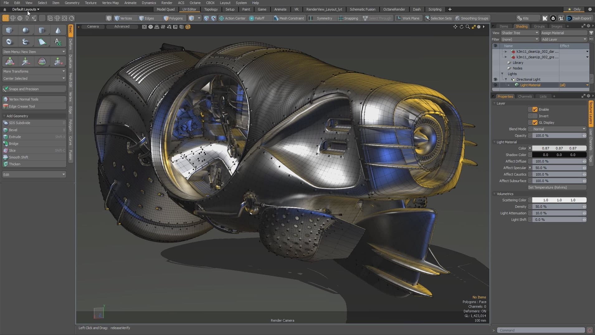The image size is (595, 335).
Task: Hide the Directional Light via its eye icon
Action: point(495,79)
